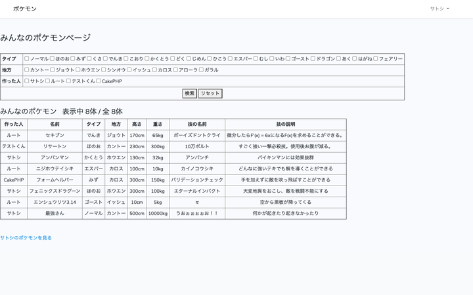473x295 pixels.
Task: Filter by creator サトシ checkbox
Action: click(x=27, y=81)
